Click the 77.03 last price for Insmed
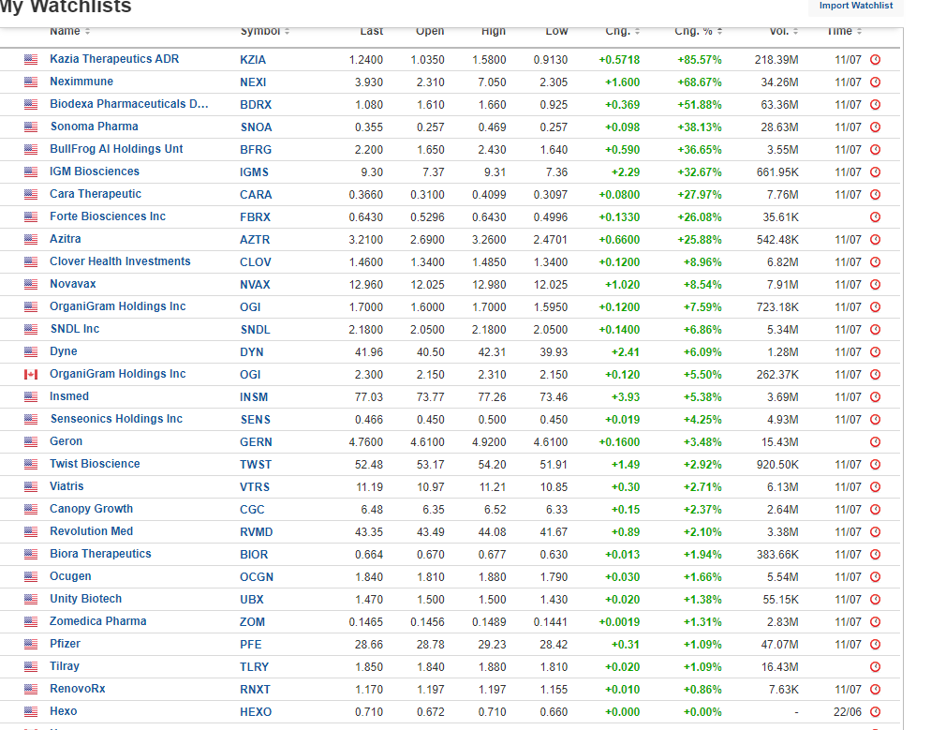Screen dimensions: 931x730 369,396
